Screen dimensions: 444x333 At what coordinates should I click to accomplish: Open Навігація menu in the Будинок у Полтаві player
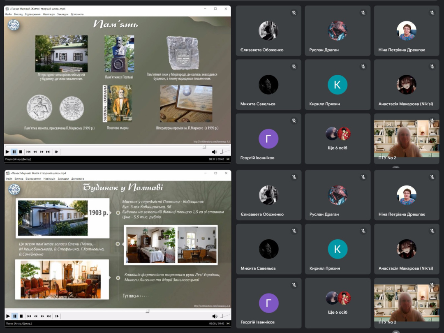pos(49,179)
